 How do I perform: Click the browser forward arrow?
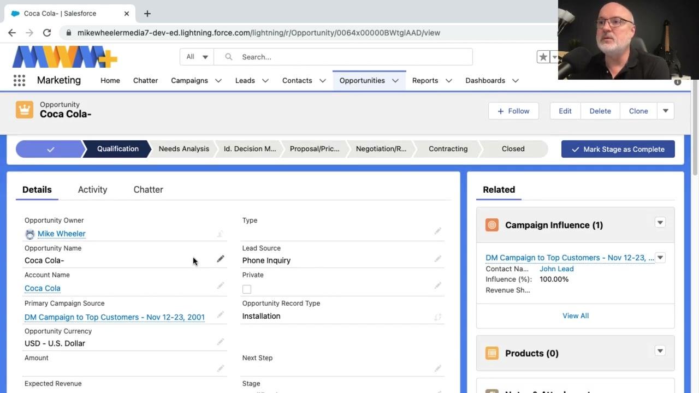29,33
